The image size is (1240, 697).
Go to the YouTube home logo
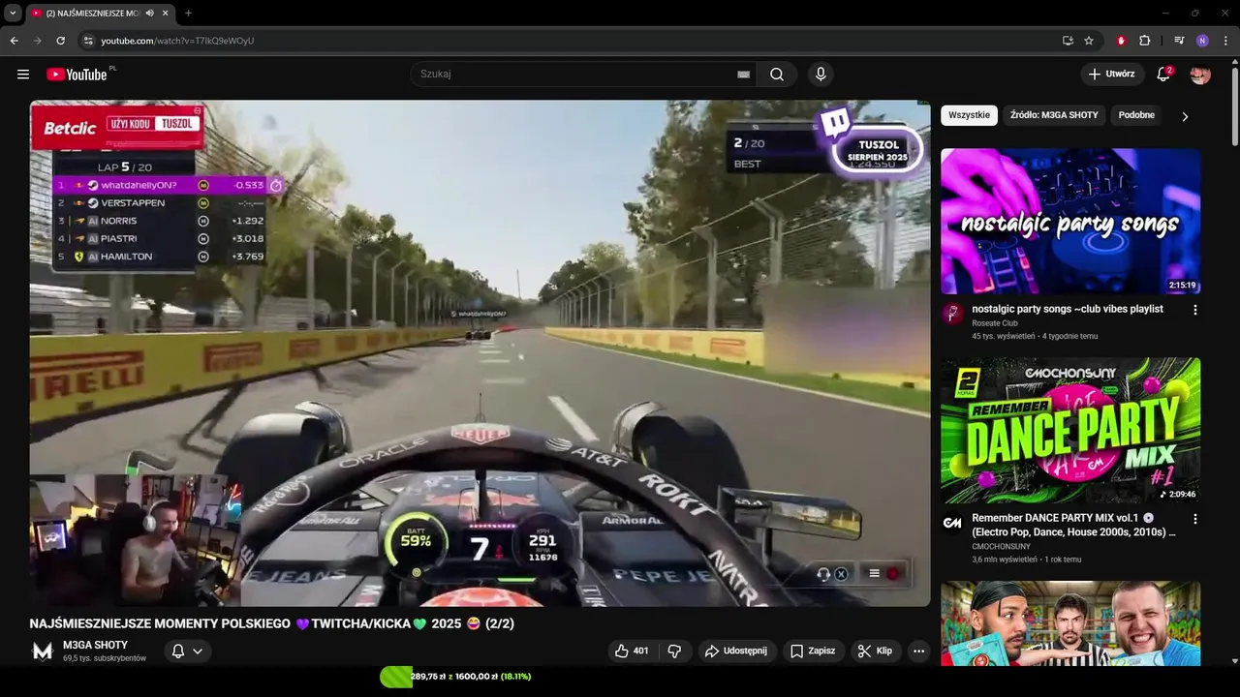point(77,75)
